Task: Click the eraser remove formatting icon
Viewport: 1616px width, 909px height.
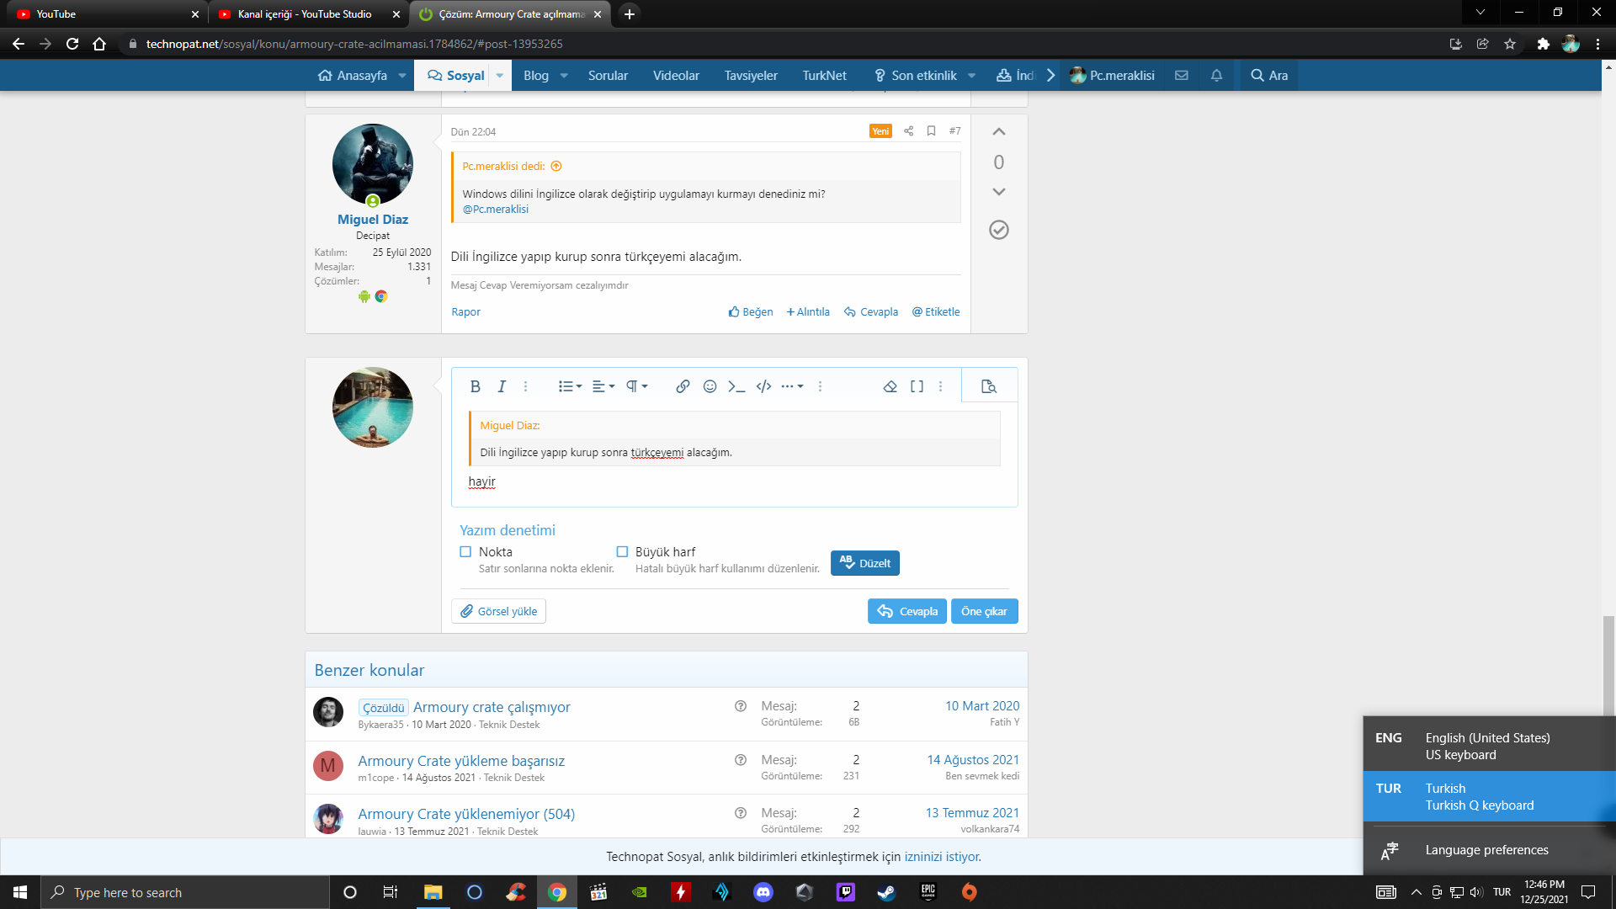Action: tap(890, 386)
